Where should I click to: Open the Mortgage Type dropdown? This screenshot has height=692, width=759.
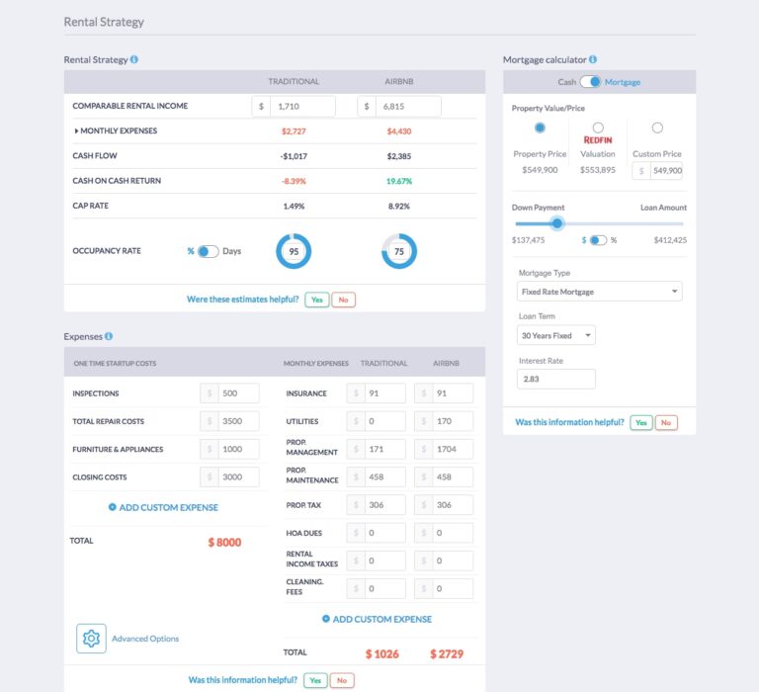point(600,292)
